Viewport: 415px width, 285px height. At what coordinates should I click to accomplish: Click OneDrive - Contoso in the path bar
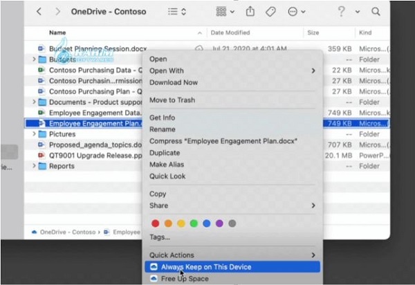68,232
